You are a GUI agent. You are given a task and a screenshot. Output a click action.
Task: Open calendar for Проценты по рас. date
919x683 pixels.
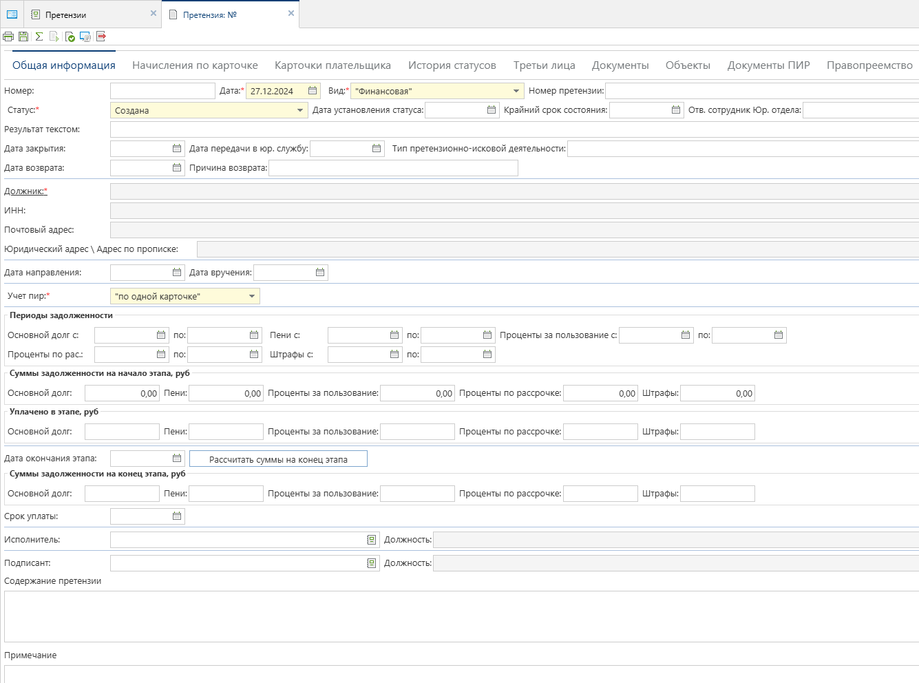(x=161, y=355)
